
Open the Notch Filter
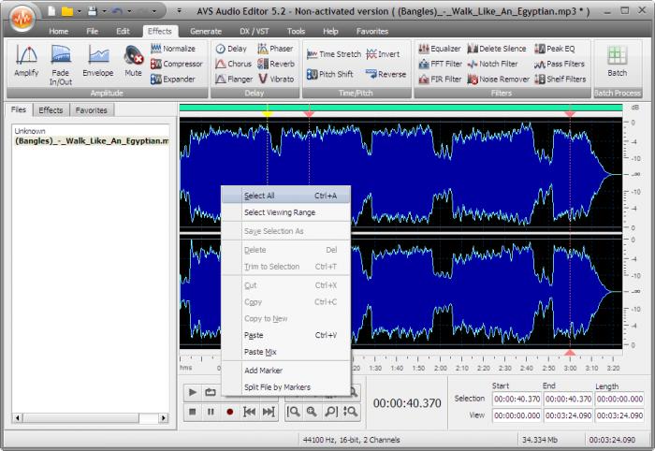(x=492, y=64)
